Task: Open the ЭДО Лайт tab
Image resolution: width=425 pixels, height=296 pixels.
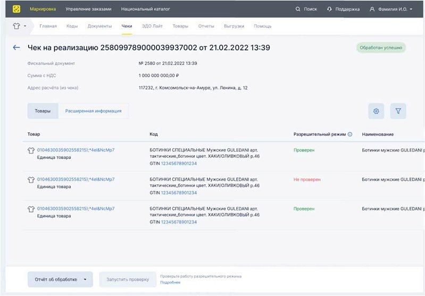Action: tap(152, 26)
